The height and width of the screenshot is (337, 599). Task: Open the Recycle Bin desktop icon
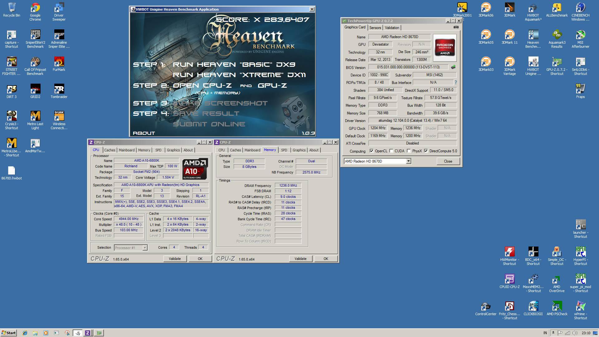pyautogui.click(x=12, y=10)
